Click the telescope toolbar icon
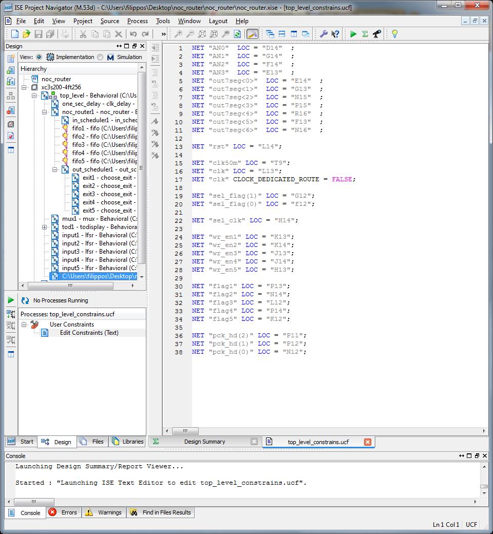Image resolution: width=493 pixels, height=534 pixels. point(377,34)
